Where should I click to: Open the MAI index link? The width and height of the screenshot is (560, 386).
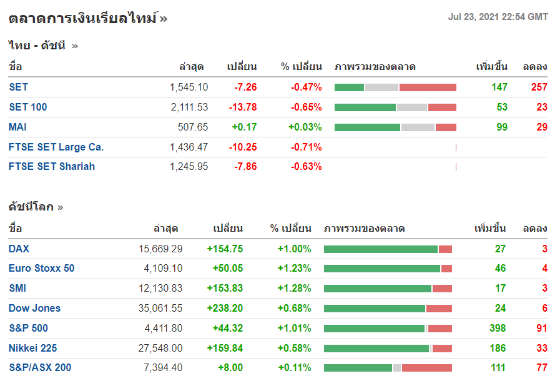coord(17,127)
